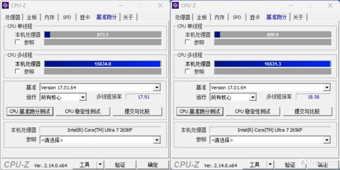Enable multi-thread 参照 checkbox in left window
Image resolution: width=340 pixels, height=170 pixels.
(x=18, y=71)
